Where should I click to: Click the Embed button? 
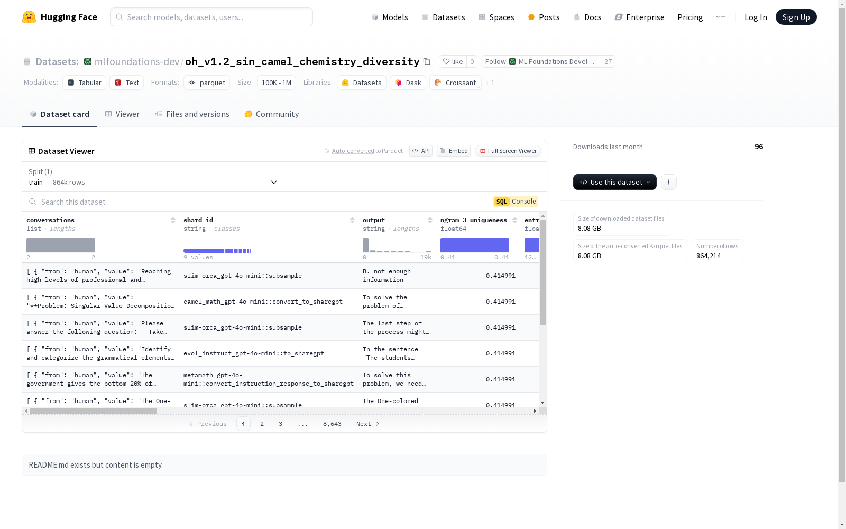click(454, 151)
